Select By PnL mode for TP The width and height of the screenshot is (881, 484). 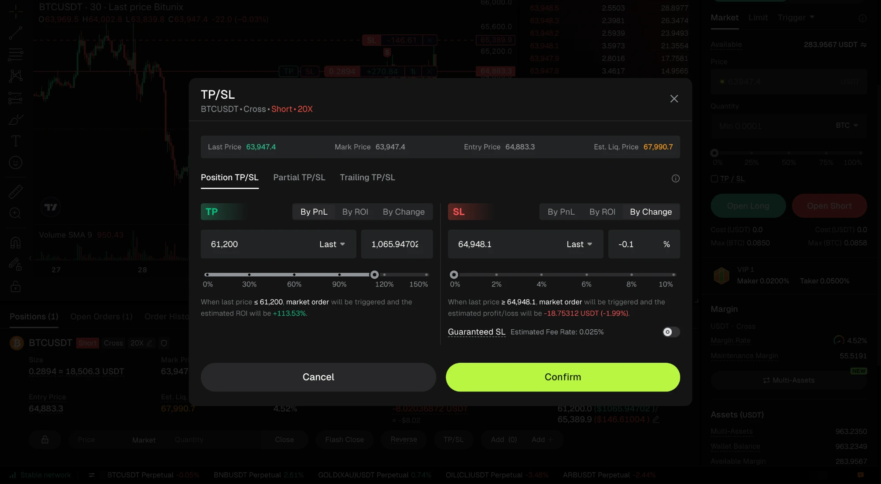click(x=314, y=212)
